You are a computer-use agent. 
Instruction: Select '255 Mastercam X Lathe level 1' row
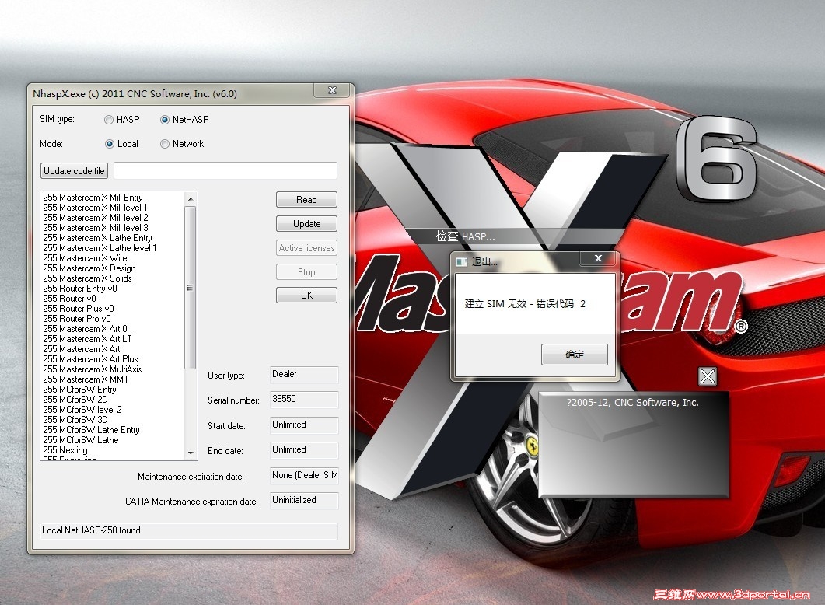point(113,248)
